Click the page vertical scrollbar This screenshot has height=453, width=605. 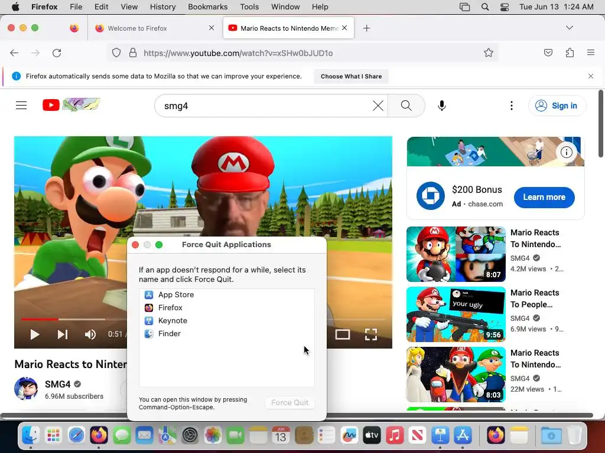(x=601, y=123)
